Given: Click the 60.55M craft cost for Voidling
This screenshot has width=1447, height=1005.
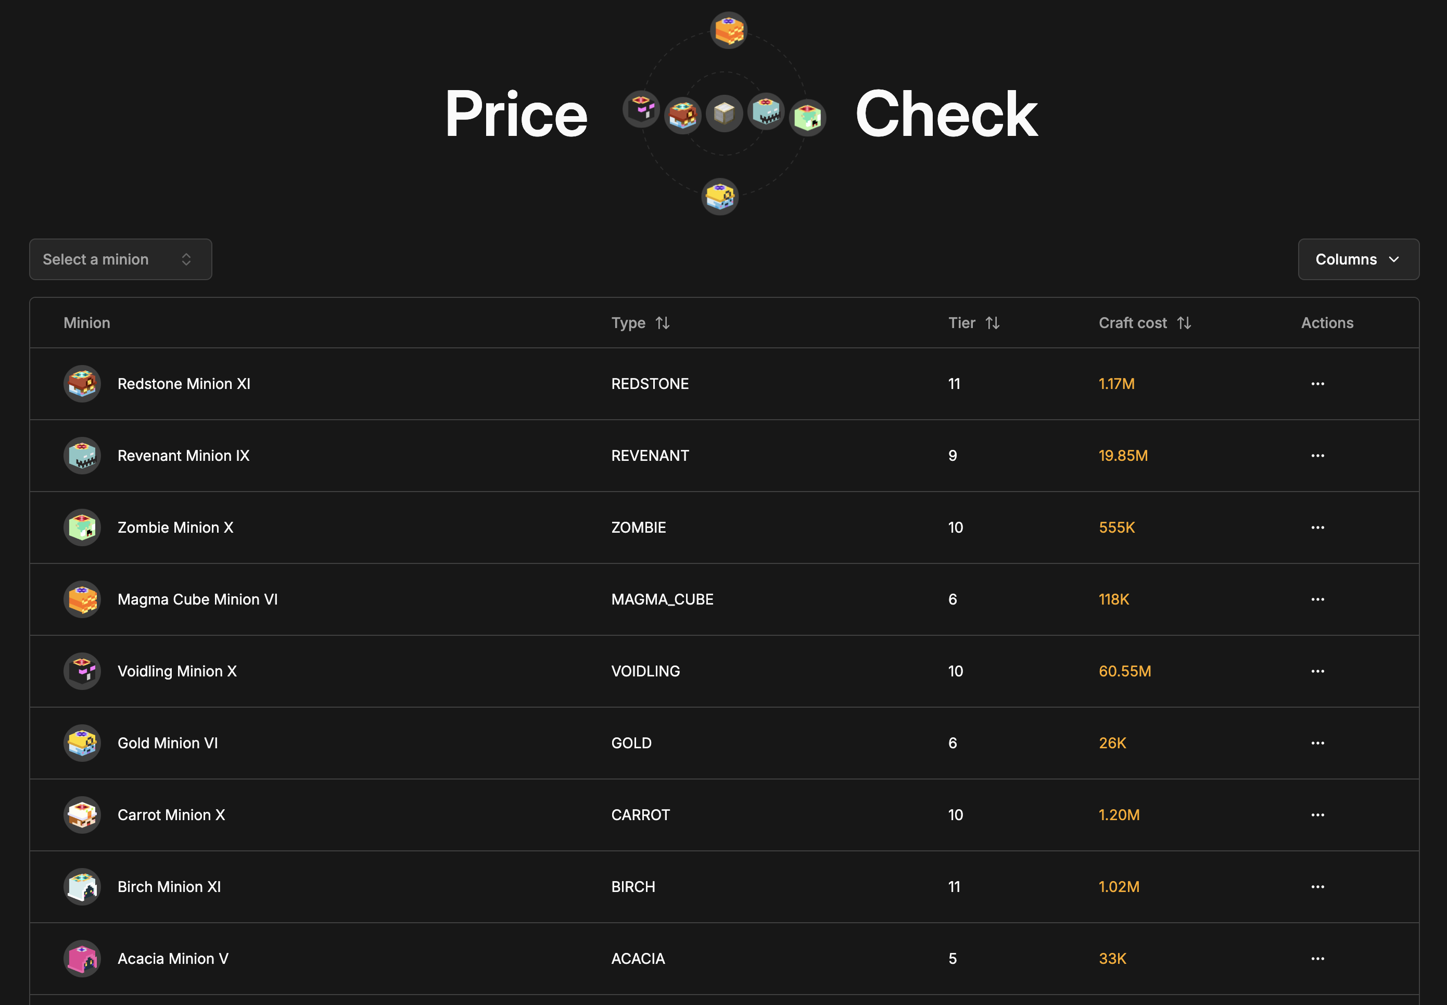Looking at the screenshot, I should 1125,671.
